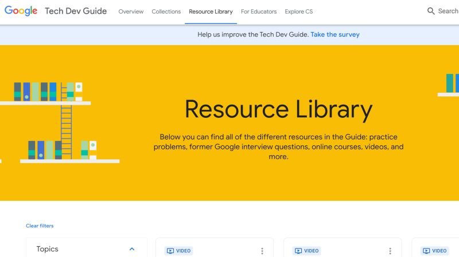Click the second card's VIDEO play icon
Viewport: 459px width, 257px height.
pos(298,251)
